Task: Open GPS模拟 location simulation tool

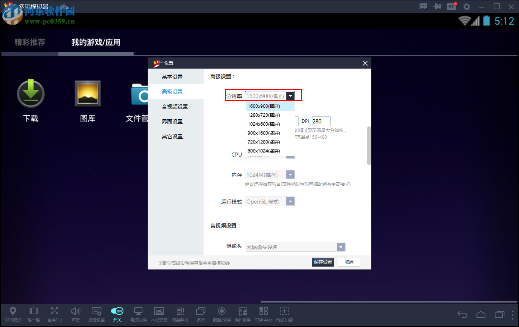Action: [x=13, y=314]
